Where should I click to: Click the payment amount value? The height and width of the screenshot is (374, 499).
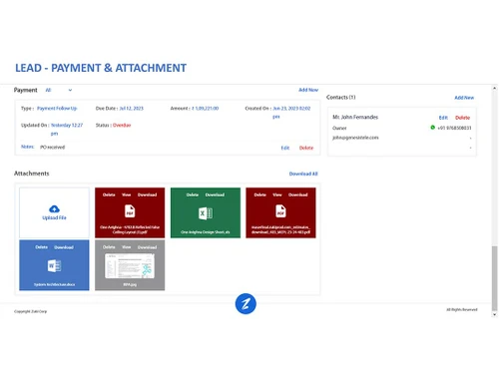click(x=206, y=109)
